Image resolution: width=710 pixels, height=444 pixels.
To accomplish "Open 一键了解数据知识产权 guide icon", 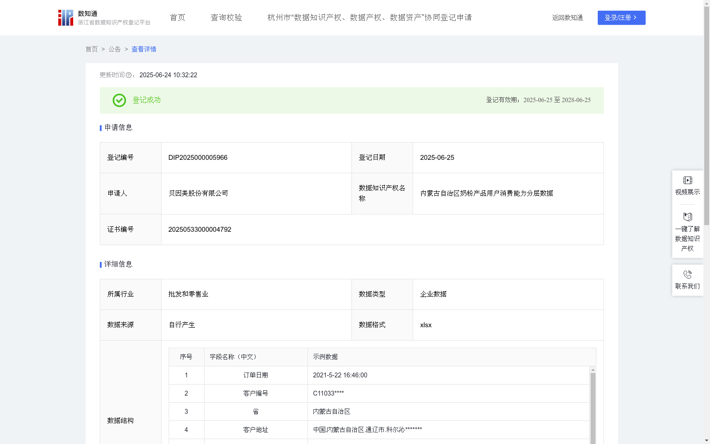I will coord(687,217).
